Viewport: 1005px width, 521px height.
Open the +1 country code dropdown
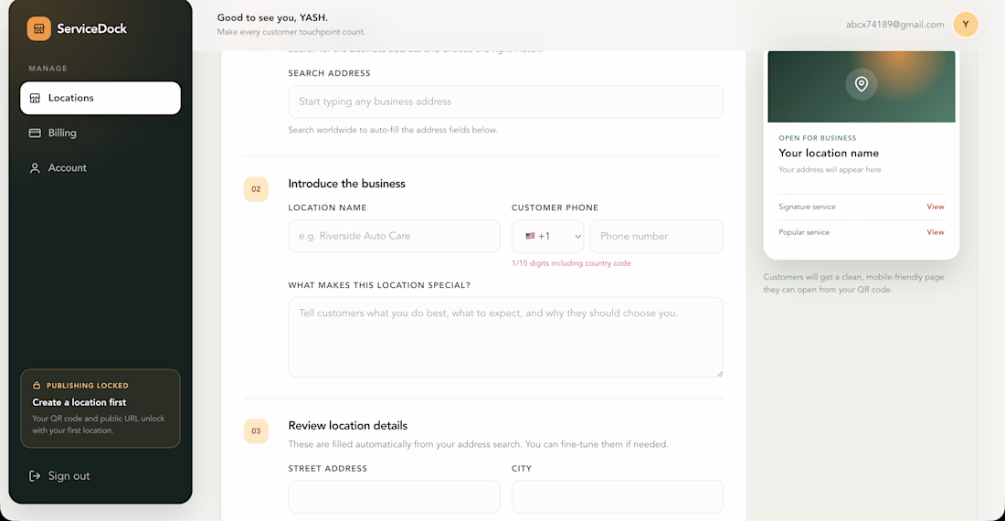[547, 236]
